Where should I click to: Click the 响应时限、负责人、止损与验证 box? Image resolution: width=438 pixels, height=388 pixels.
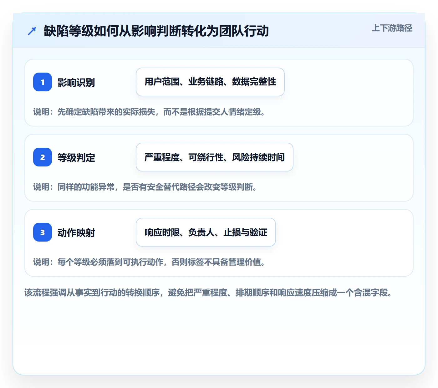pyautogui.click(x=206, y=232)
